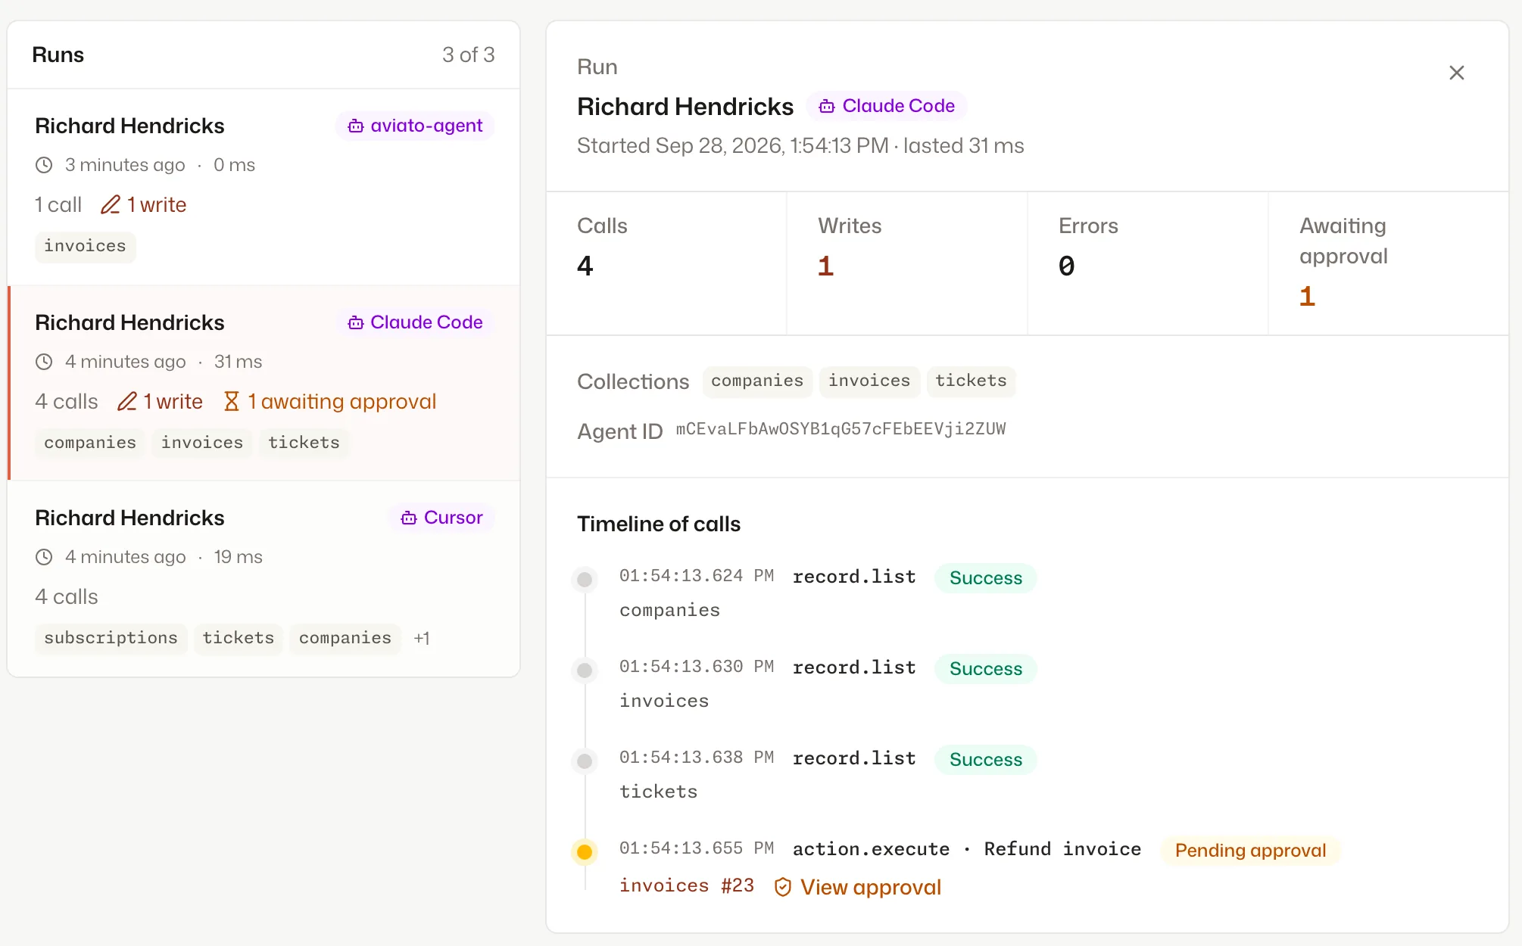Click action.execute Refund invoice call label
1522x946 pixels.
pos(967,849)
